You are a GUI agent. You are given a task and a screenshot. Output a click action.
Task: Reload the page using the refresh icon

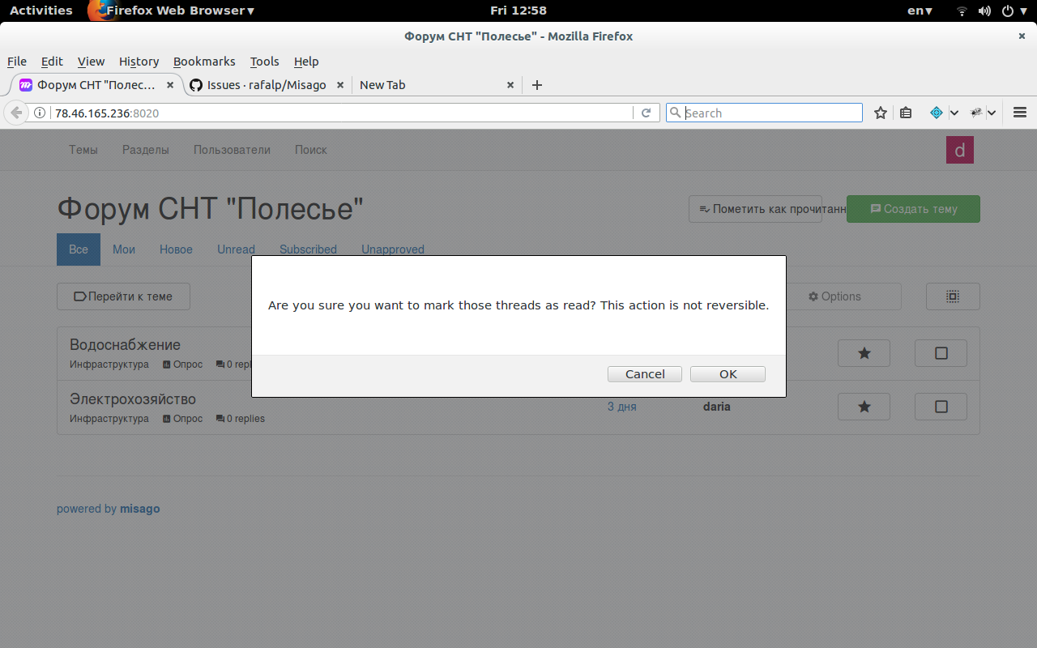pyautogui.click(x=646, y=113)
